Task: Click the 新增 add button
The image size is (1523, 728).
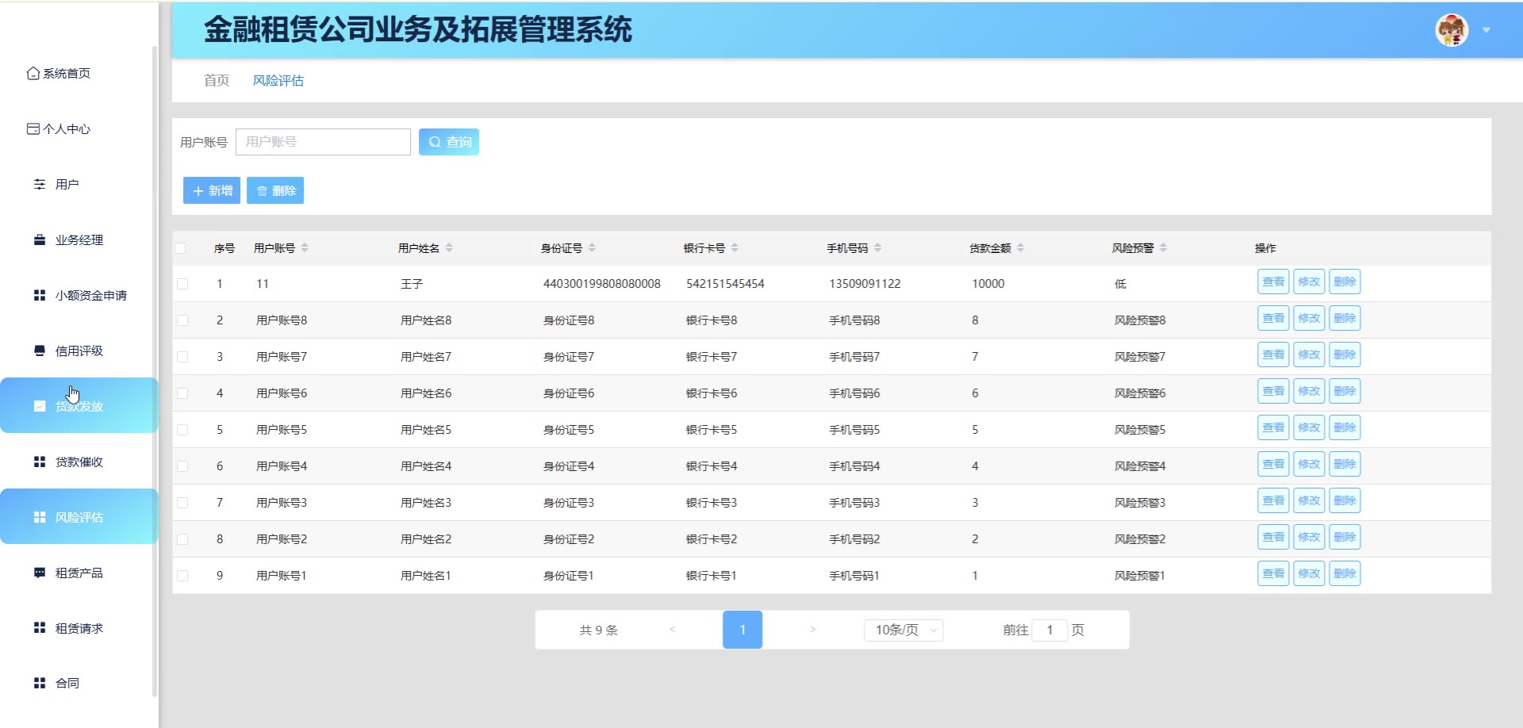Action: point(212,191)
